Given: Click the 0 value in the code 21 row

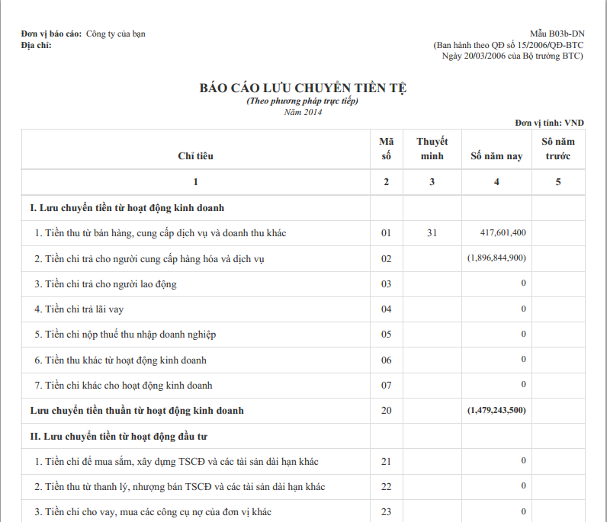Looking at the screenshot, I should click(x=523, y=460).
